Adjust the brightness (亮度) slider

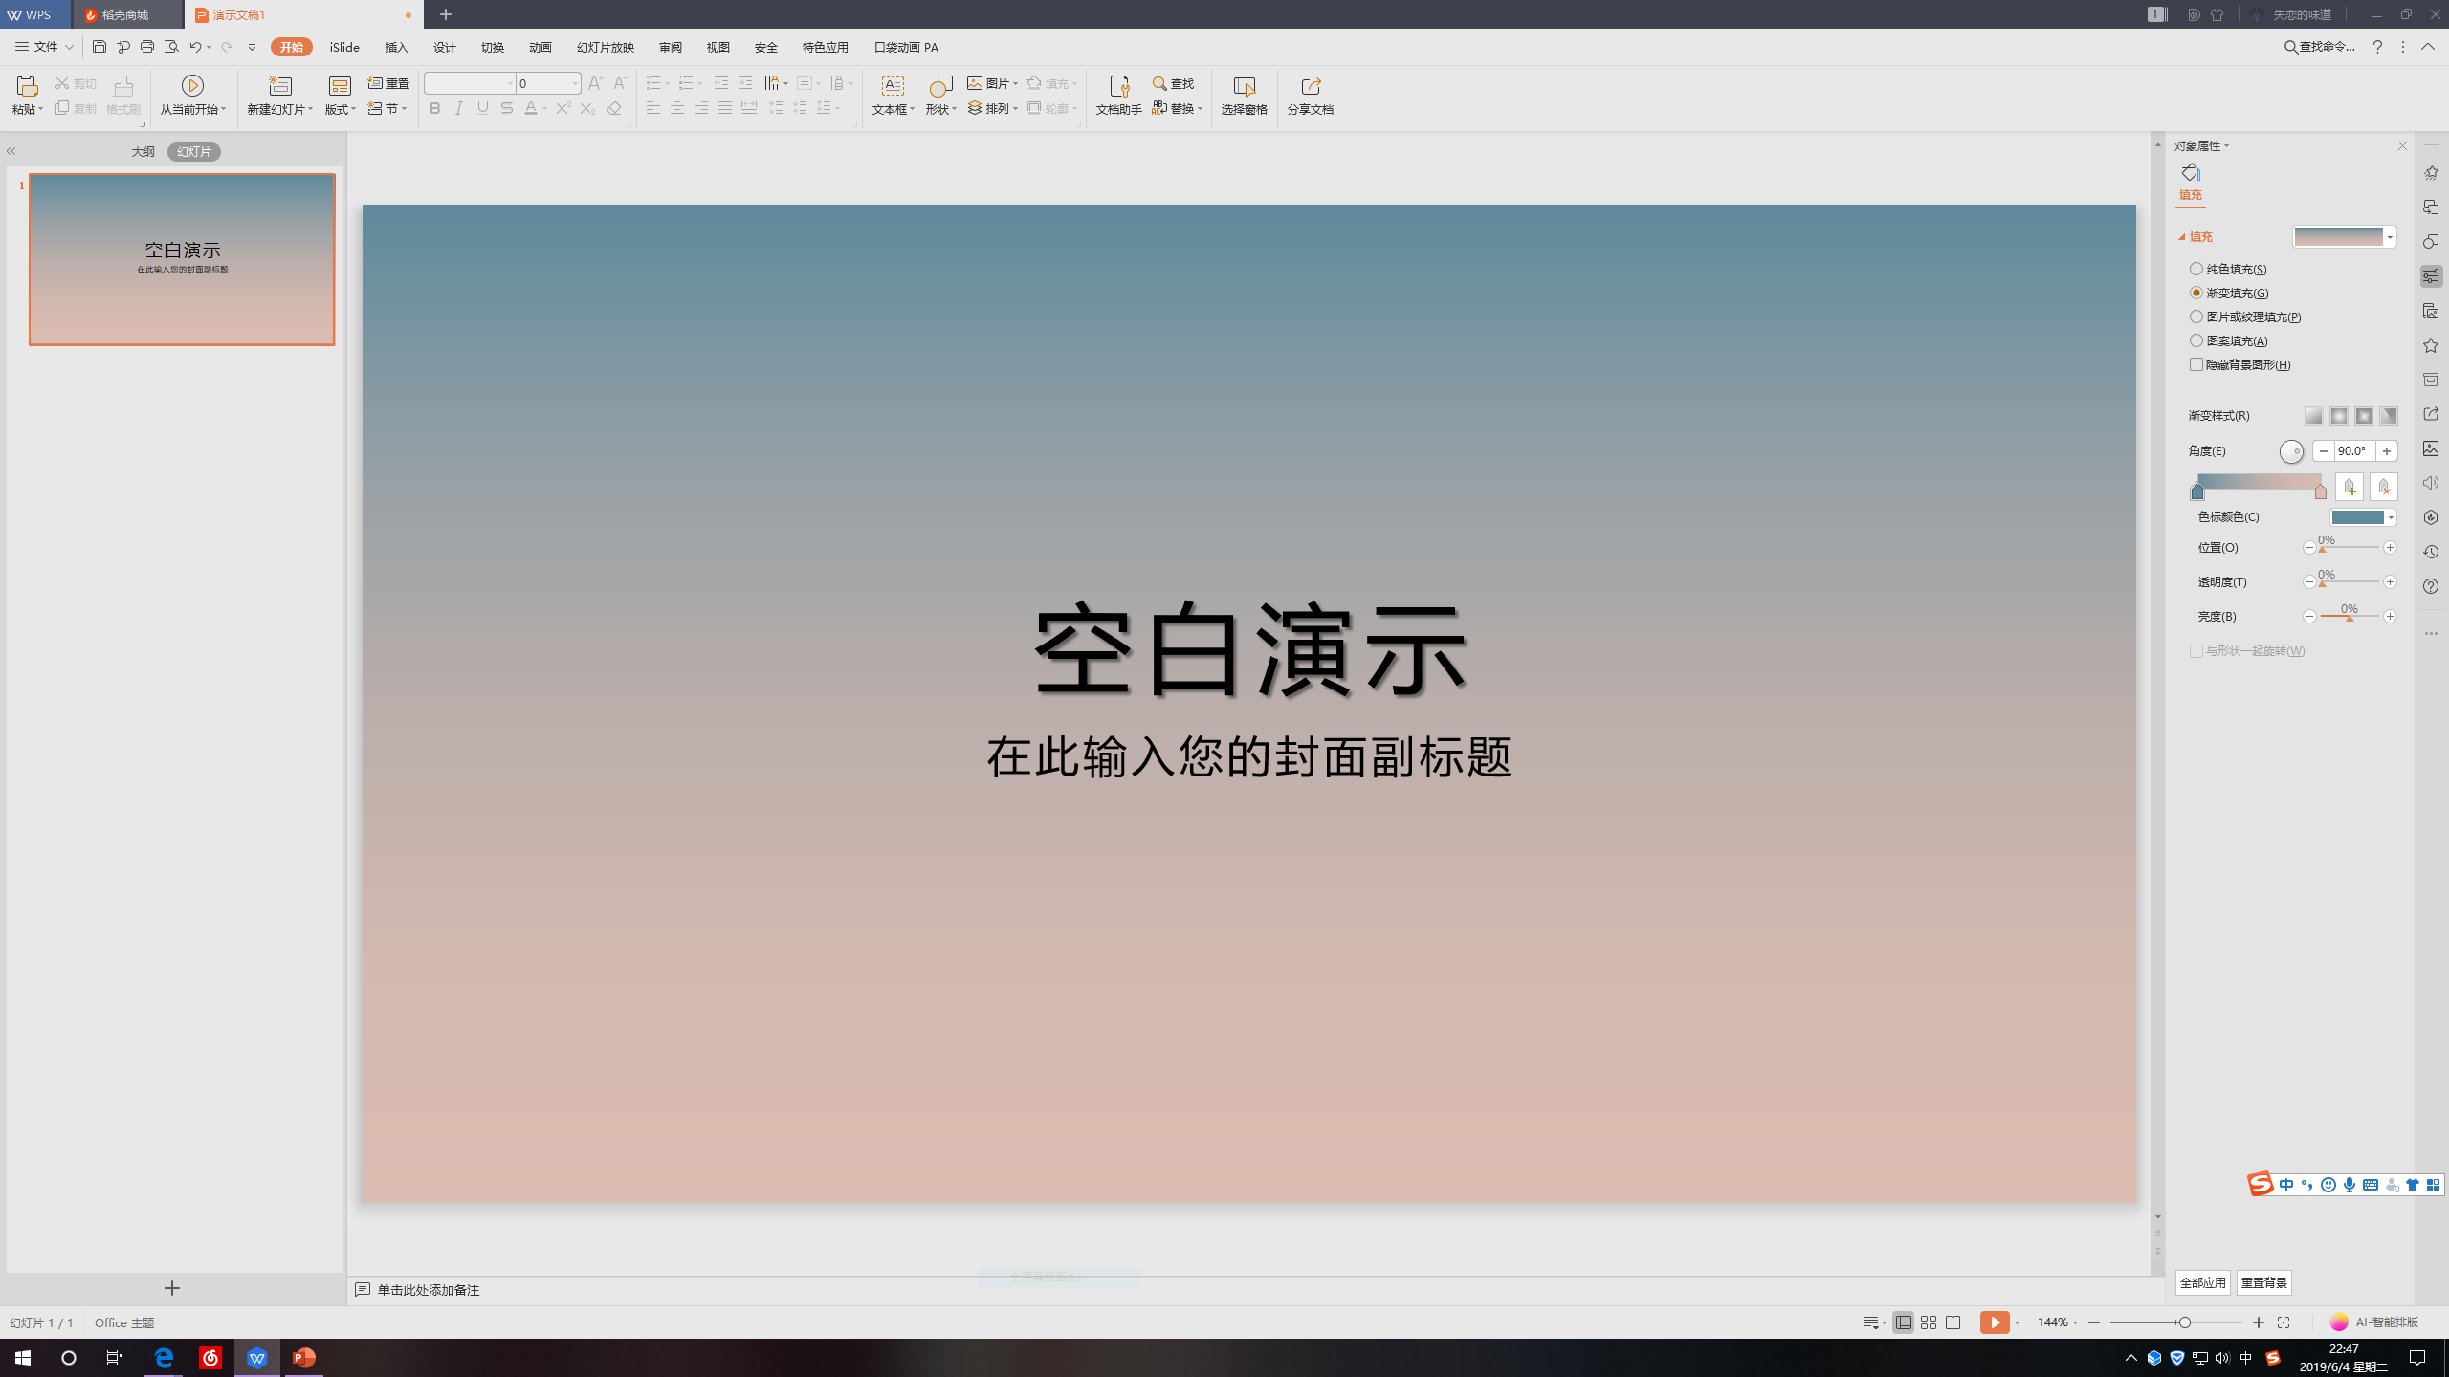(x=2350, y=617)
